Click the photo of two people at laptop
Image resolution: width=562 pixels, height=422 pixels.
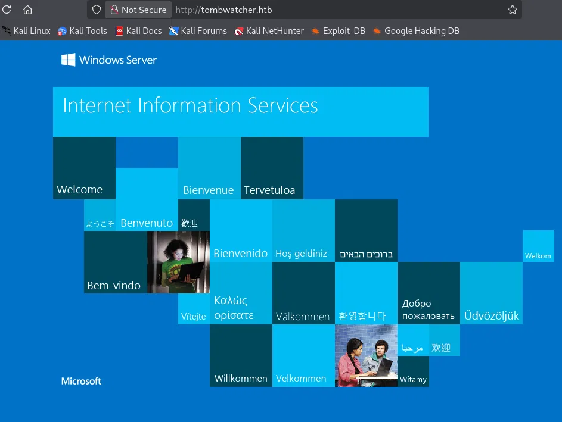(x=366, y=355)
